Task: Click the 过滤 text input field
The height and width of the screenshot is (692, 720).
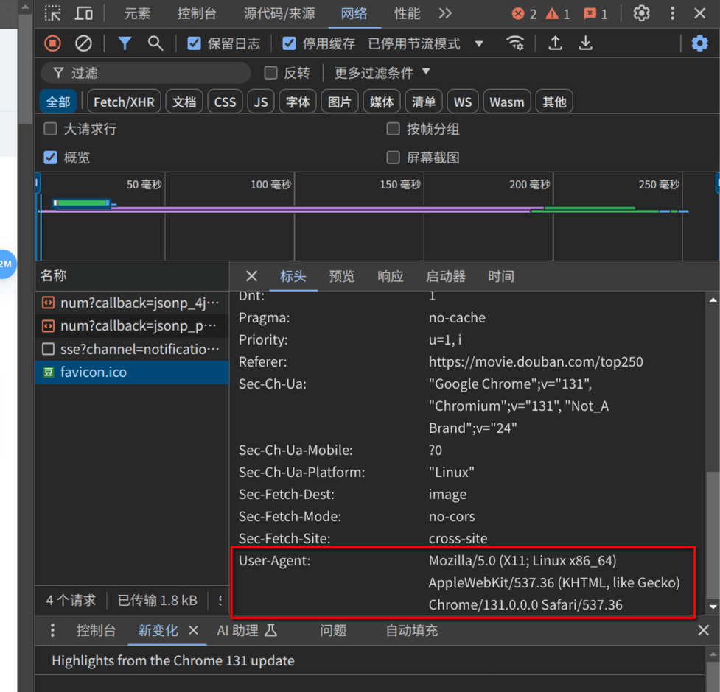Action: [x=155, y=73]
